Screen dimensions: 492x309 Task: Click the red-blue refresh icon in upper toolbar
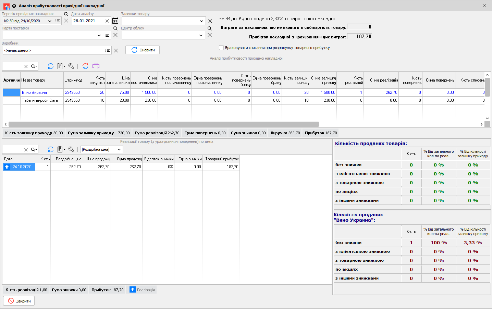click(85, 66)
